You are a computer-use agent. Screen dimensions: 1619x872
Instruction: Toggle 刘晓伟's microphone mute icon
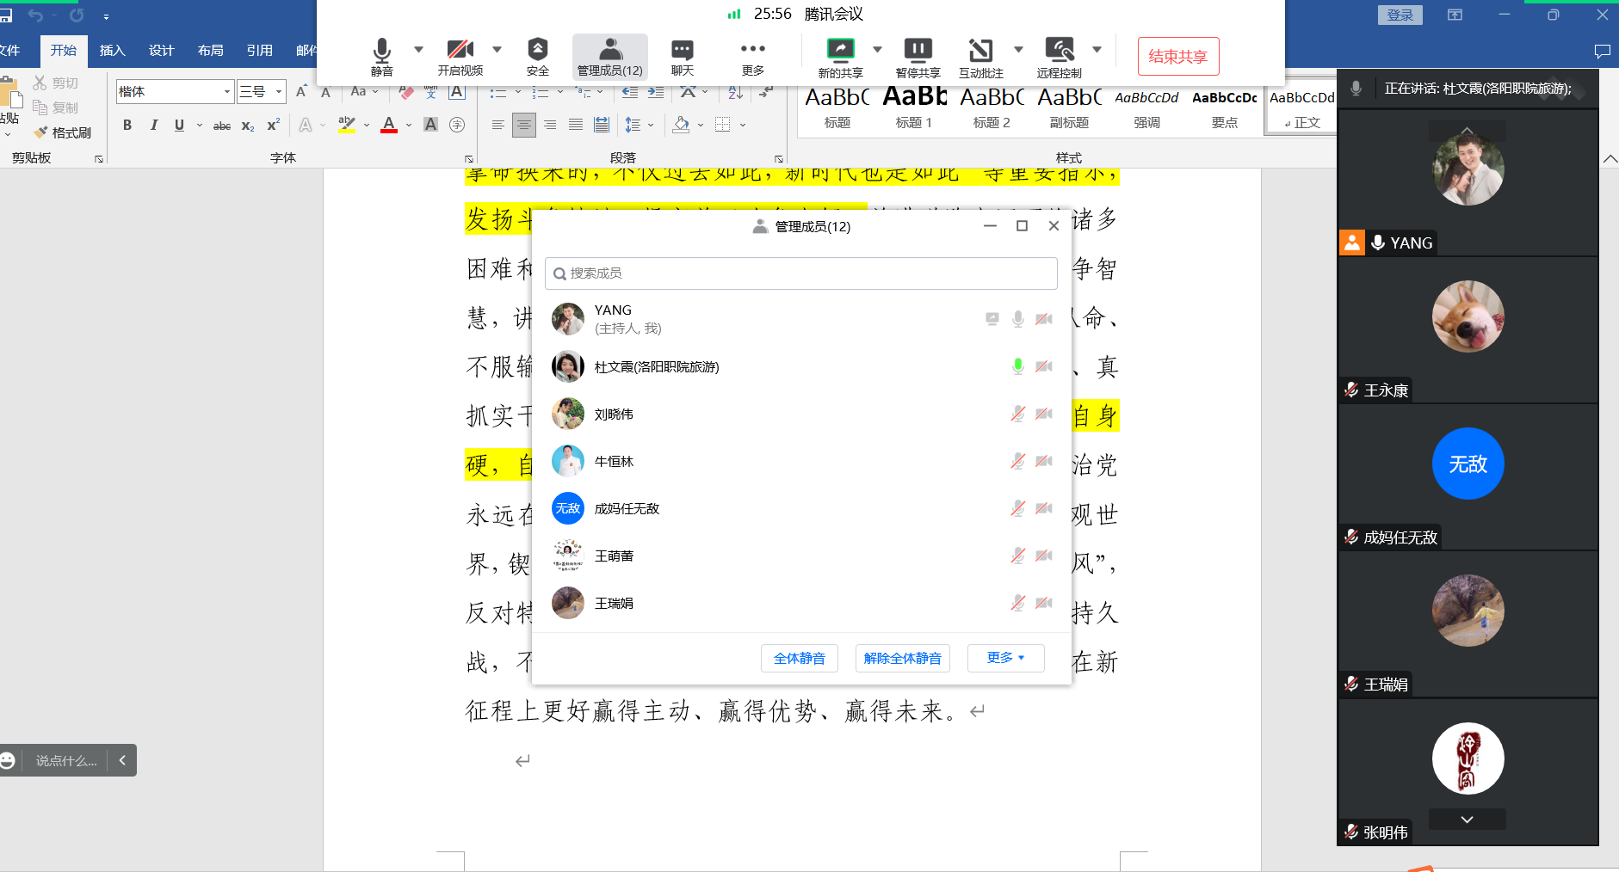tap(1017, 414)
